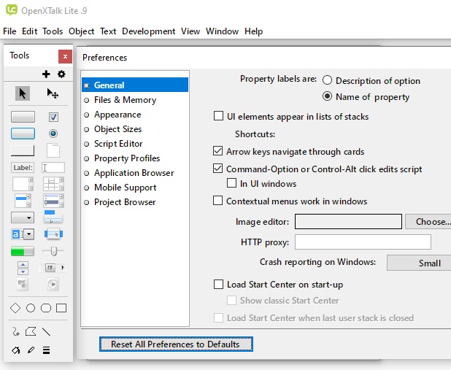Uncheck Command-Option or Control-Alt click edits script
451x370 pixels.
pyautogui.click(x=217, y=169)
